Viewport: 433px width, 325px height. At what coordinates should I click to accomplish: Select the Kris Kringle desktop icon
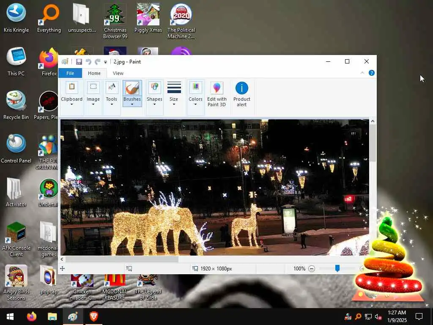tap(16, 18)
